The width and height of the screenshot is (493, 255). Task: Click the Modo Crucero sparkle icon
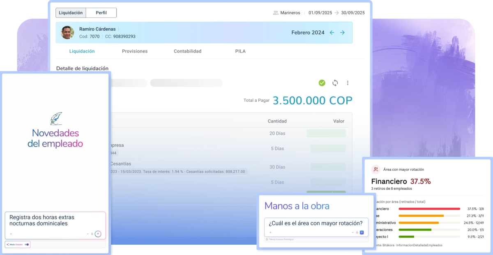[8, 244]
